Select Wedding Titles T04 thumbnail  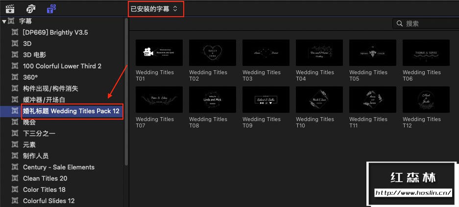tap(319, 53)
